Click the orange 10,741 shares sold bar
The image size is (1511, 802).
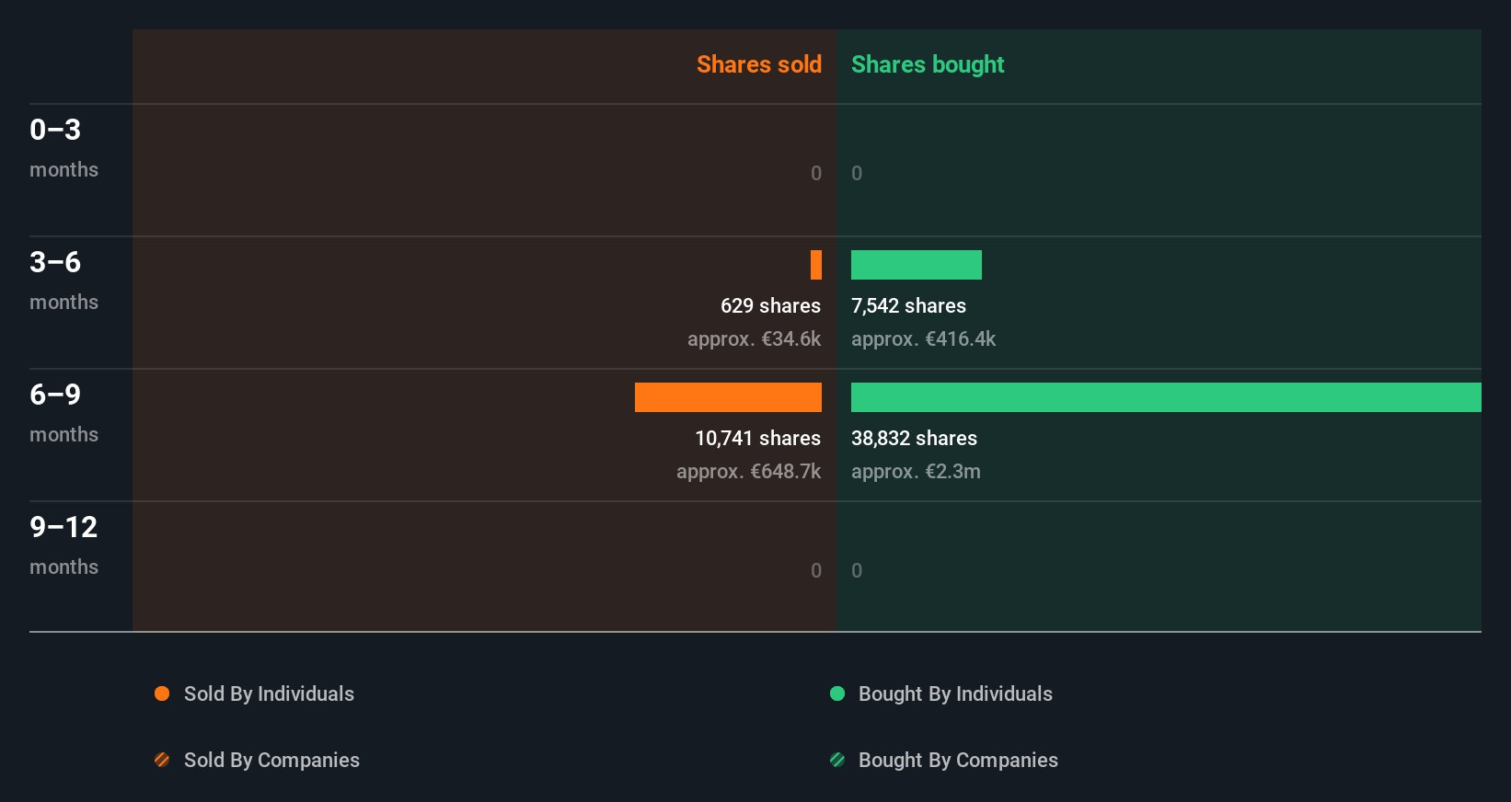pyautogui.click(x=728, y=397)
